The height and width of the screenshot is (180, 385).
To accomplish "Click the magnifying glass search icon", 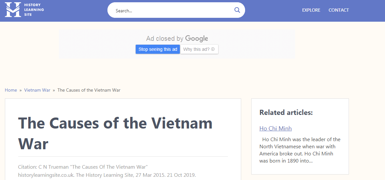I will click(237, 10).
